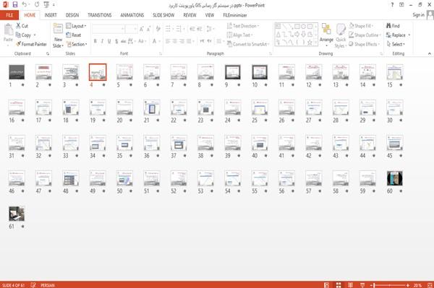
Task: Click the Numbering list icon
Action: point(179,29)
